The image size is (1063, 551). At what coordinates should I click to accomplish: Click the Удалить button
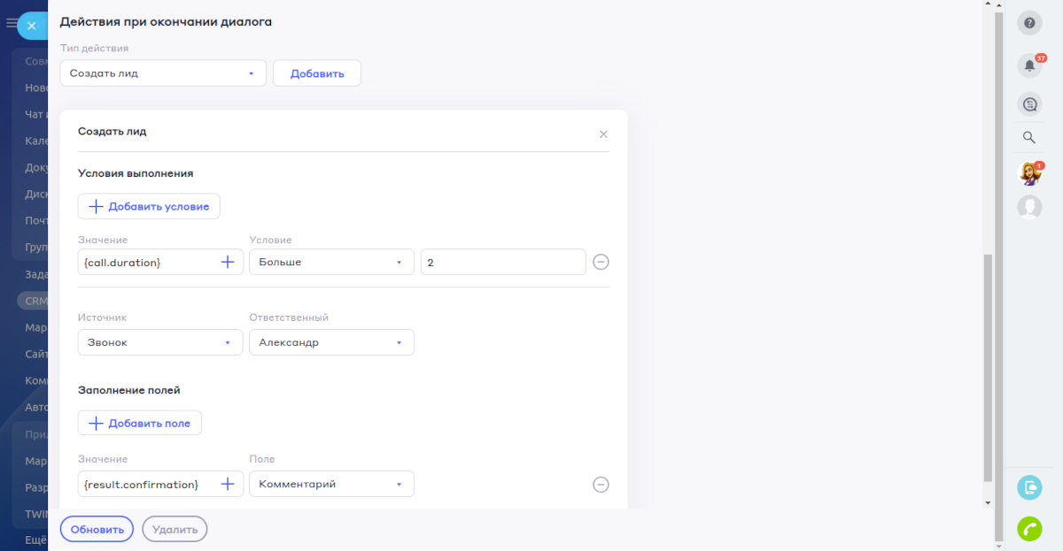pyautogui.click(x=175, y=529)
